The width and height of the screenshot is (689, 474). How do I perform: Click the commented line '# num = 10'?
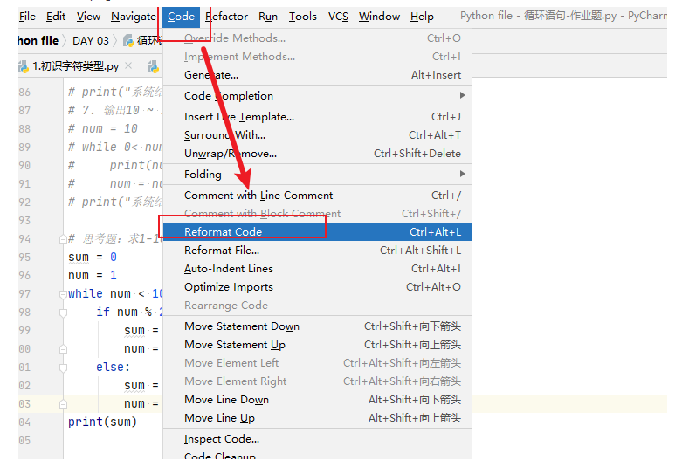point(103,129)
